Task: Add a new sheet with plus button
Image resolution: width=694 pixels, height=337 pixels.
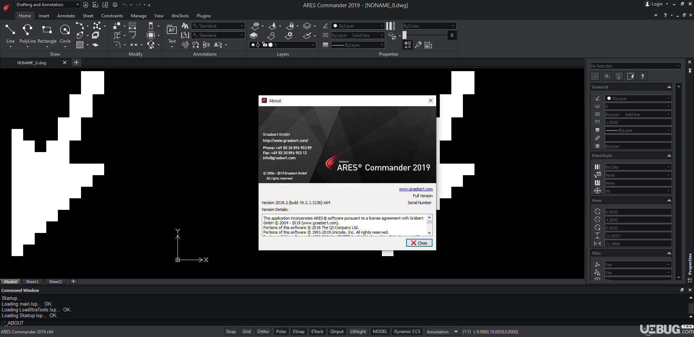Action: click(73, 281)
